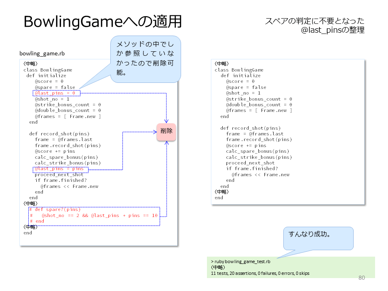The height and width of the screenshot is (291, 388).
Task: Click "class BowlingGame" in the listing containing red lines
Action: tap(48, 70)
